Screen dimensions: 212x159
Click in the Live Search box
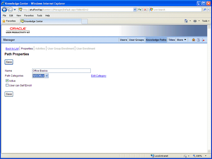(176, 10)
